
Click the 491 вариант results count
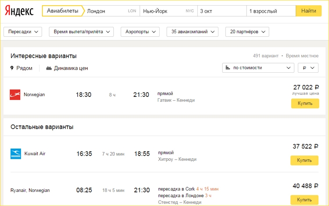click(x=266, y=56)
